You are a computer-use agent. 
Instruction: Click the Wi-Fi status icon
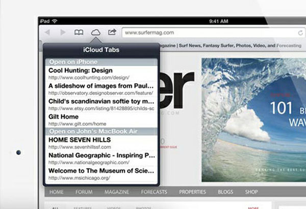pos(55,21)
